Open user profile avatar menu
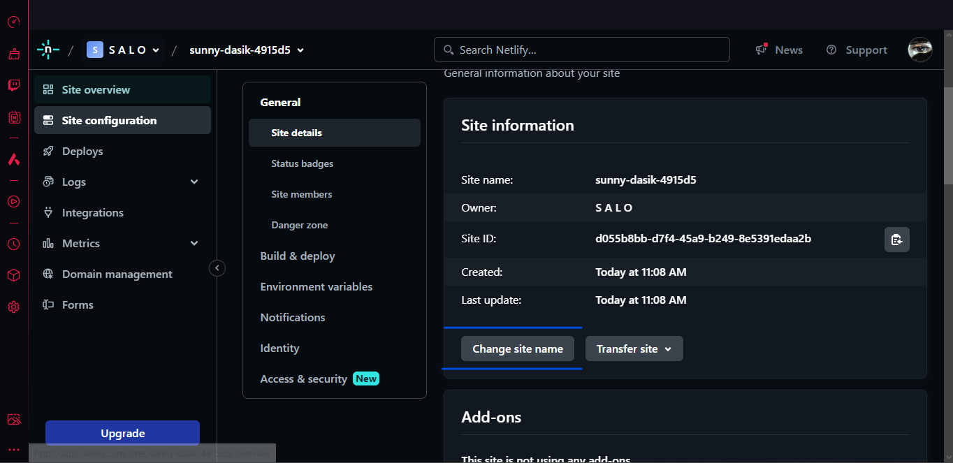The image size is (953, 463). (920, 50)
